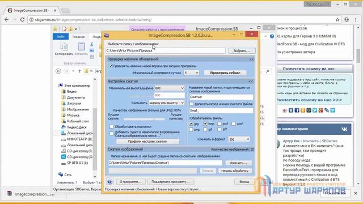Click the Copy (Копировать) icon in Explorer ribbon
363x204 pixels.
(64, 46)
